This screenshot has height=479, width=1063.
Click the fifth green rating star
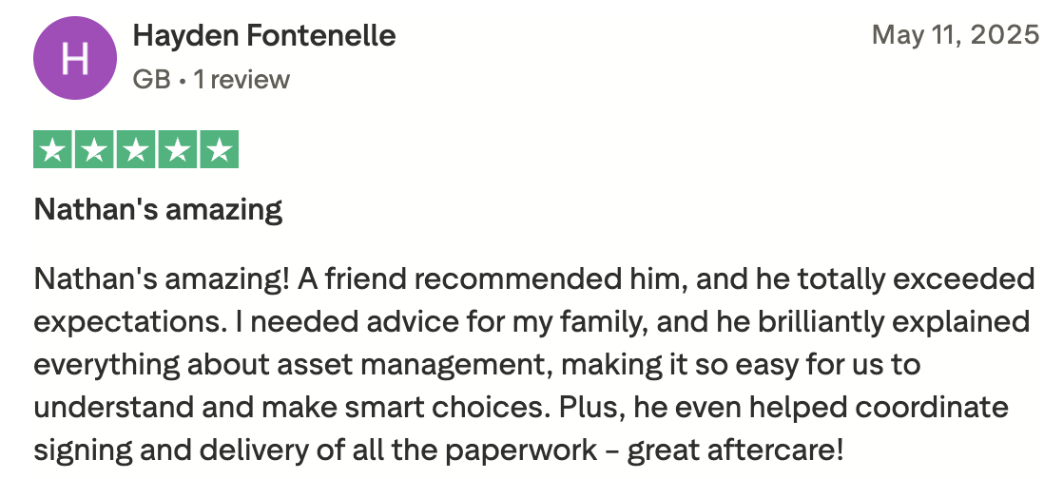click(x=219, y=149)
